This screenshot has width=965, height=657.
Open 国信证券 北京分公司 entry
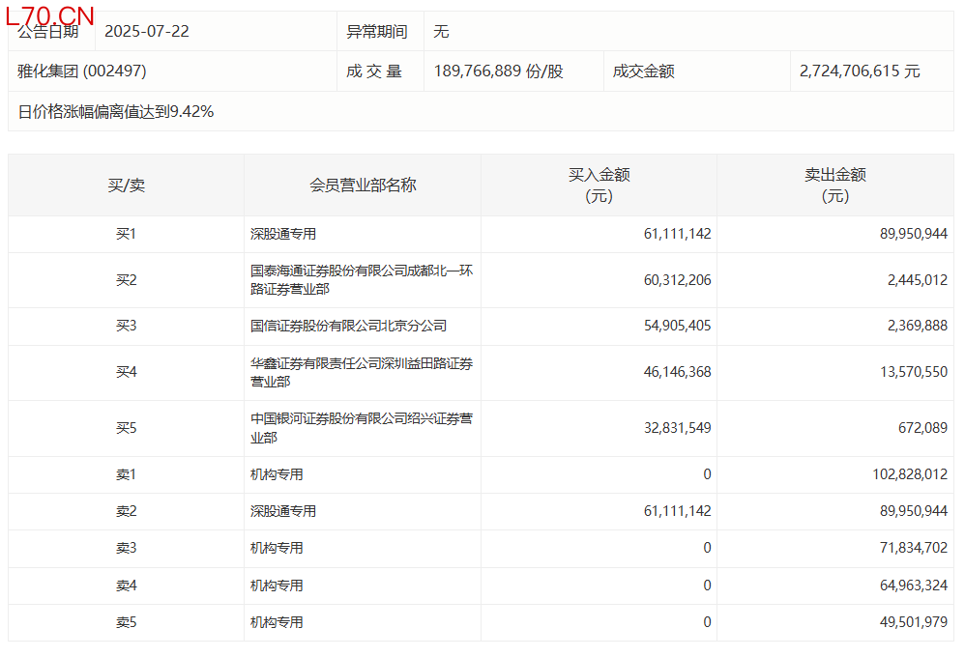coord(348,327)
